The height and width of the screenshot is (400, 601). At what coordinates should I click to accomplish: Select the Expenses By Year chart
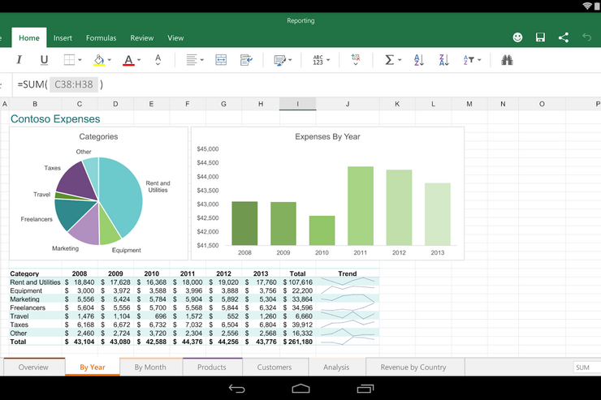tap(328, 194)
